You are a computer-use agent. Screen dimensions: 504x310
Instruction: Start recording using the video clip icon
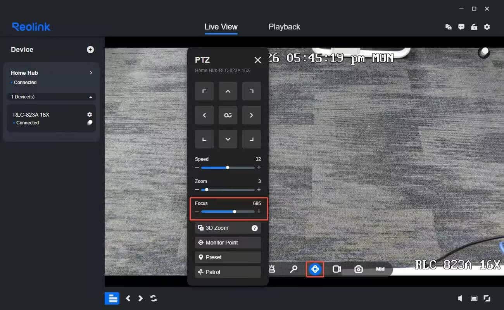pyautogui.click(x=337, y=269)
